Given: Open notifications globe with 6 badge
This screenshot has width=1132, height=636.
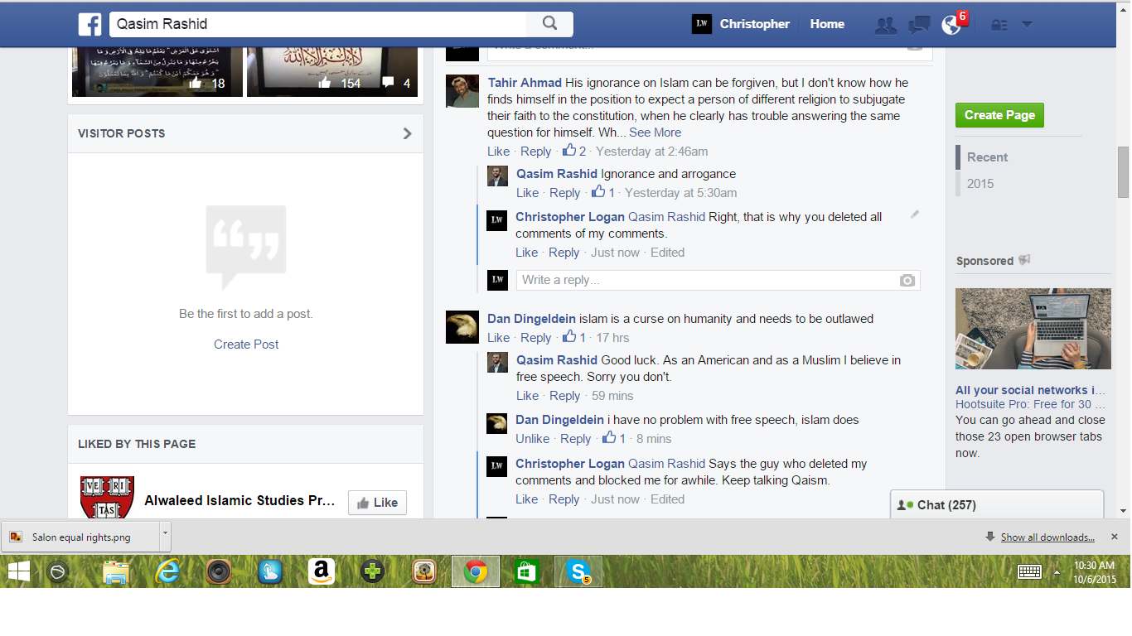Looking at the screenshot, I should 952,25.
